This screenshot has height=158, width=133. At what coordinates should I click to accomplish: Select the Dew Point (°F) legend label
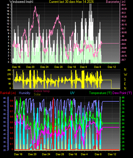tap(122, 93)
